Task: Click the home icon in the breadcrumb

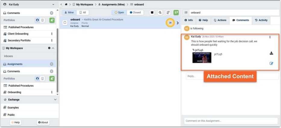Action: coord(66,4)
